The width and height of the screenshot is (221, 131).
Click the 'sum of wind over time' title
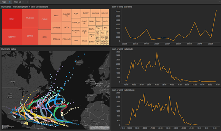122,7
